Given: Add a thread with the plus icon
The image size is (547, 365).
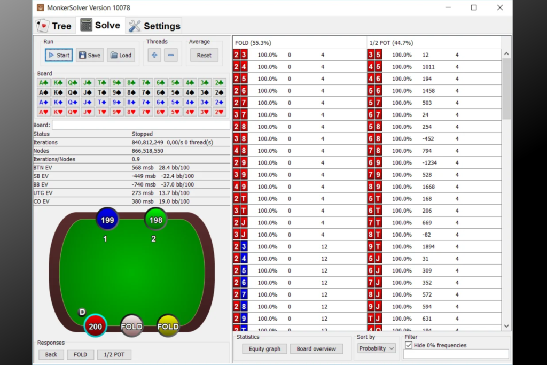Looking at the screenshot, I should tap(154, 55).
